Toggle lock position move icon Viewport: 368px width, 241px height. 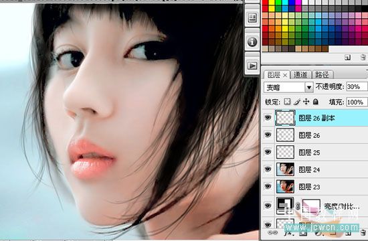point(306,102)
